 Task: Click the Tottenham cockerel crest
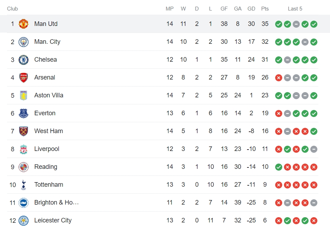coord(24,185)
